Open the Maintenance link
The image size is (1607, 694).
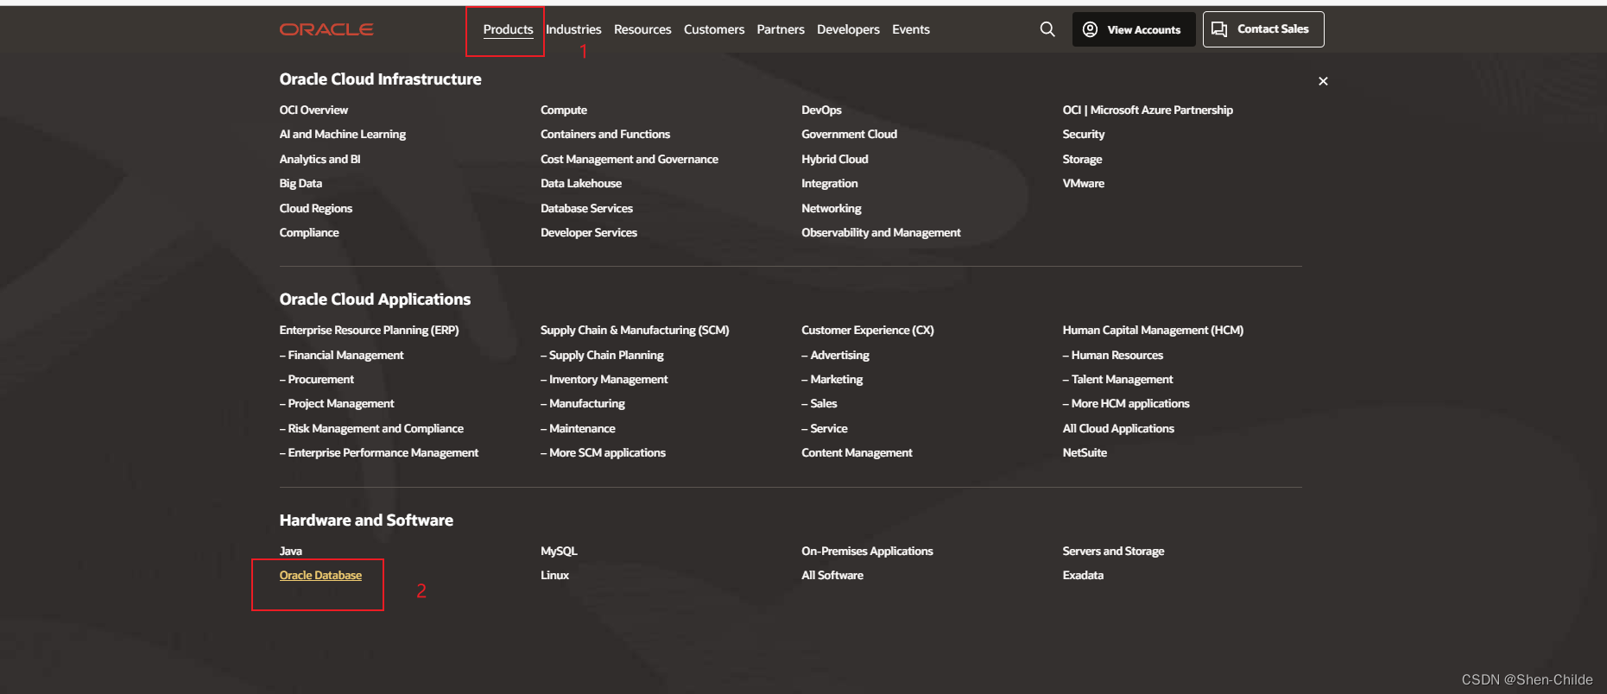[578, 428]
